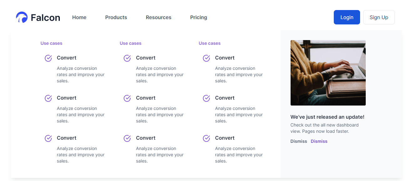Click the "We've just released an update!" heading
The height and width of the screenshot is (181, 408).
coord(327,117)
